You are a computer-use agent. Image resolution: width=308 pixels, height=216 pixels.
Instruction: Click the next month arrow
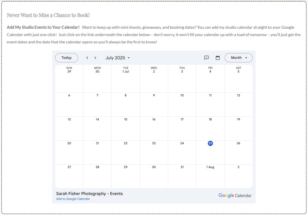pyautogui.click(x=95, y=58)
